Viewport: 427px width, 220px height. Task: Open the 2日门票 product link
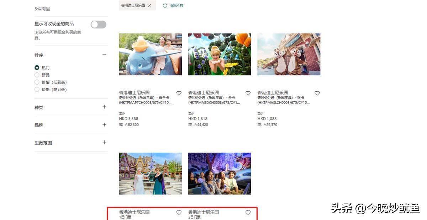tap(194, 217)
